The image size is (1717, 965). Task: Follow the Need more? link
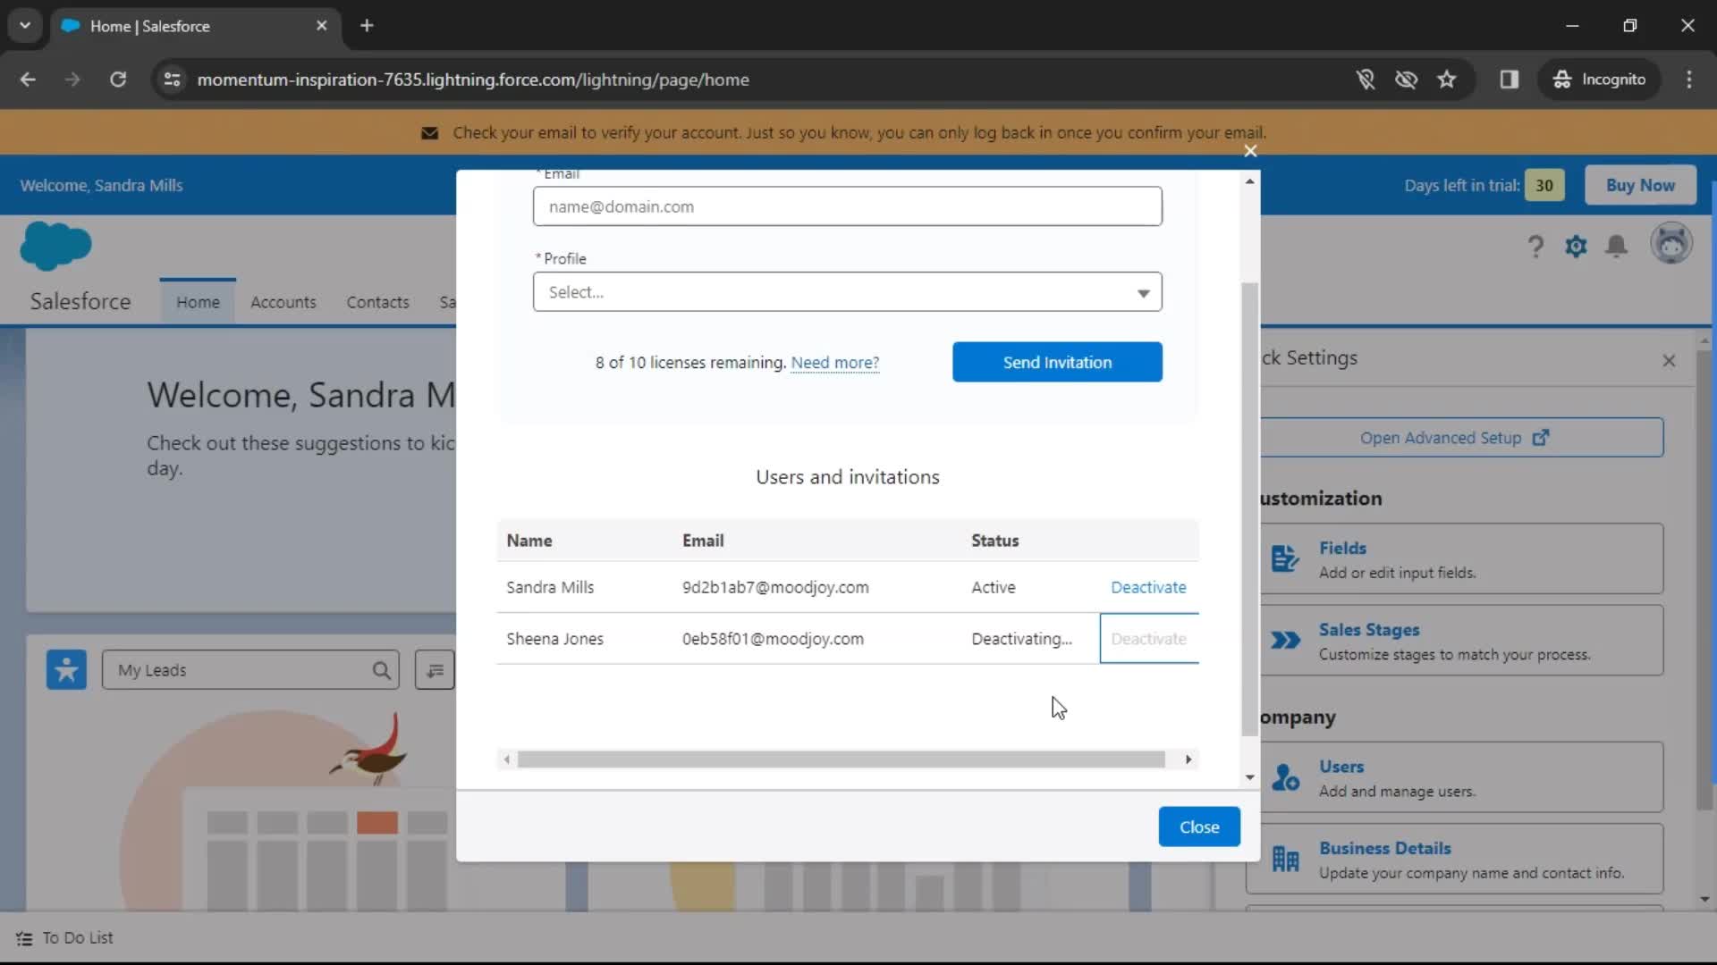pos(834,363)
